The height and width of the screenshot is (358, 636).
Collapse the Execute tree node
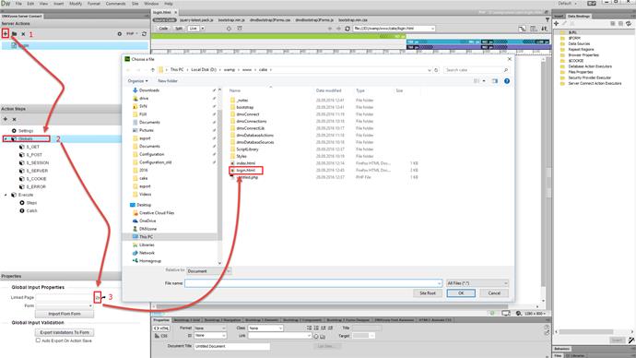tap(6, 195)
